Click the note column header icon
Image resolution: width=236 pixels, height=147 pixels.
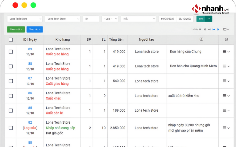pyautogui.click(x=201, y=40)
